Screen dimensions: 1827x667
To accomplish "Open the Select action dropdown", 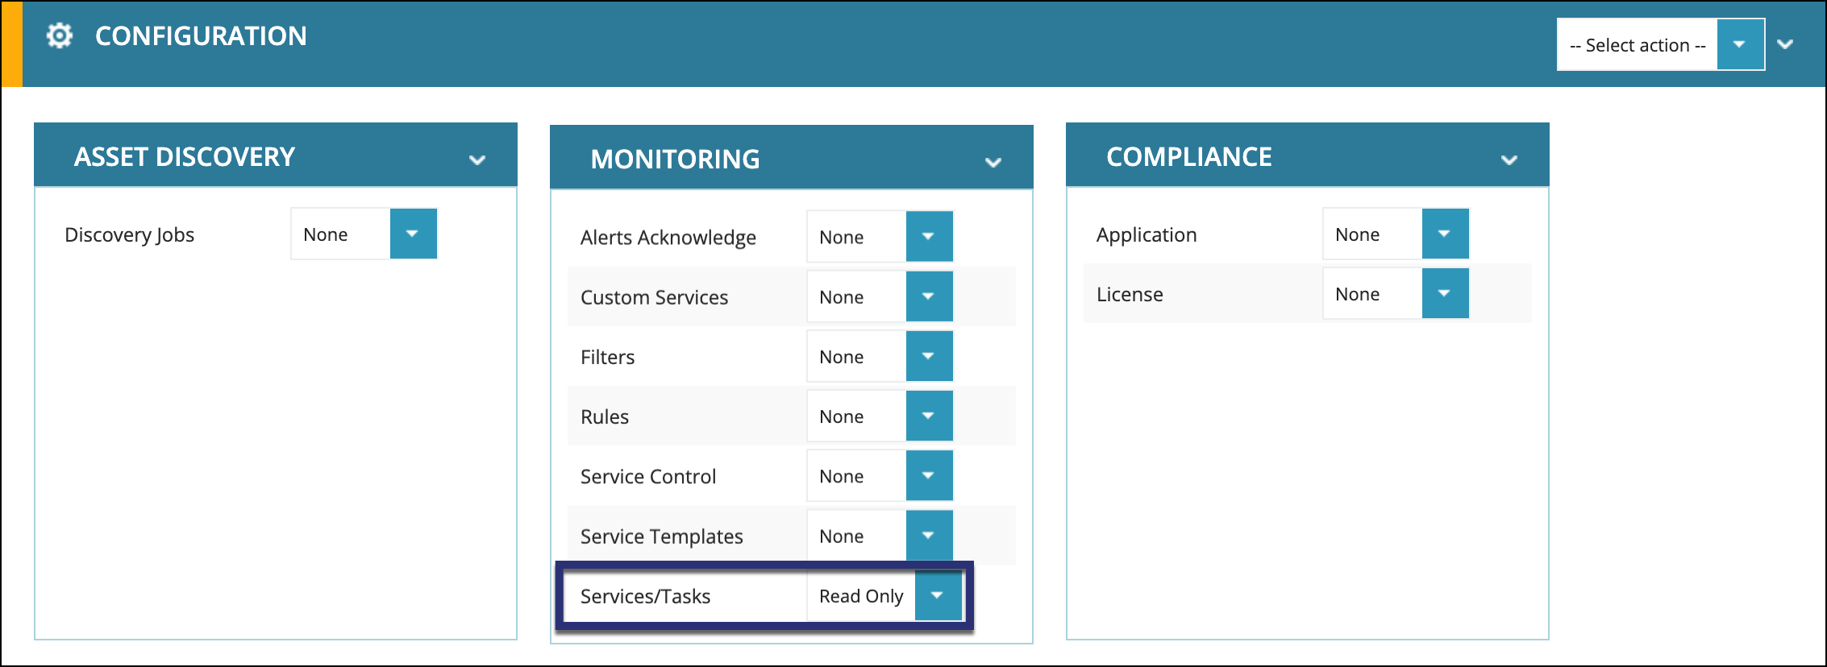I will [x=1660, y=44].
